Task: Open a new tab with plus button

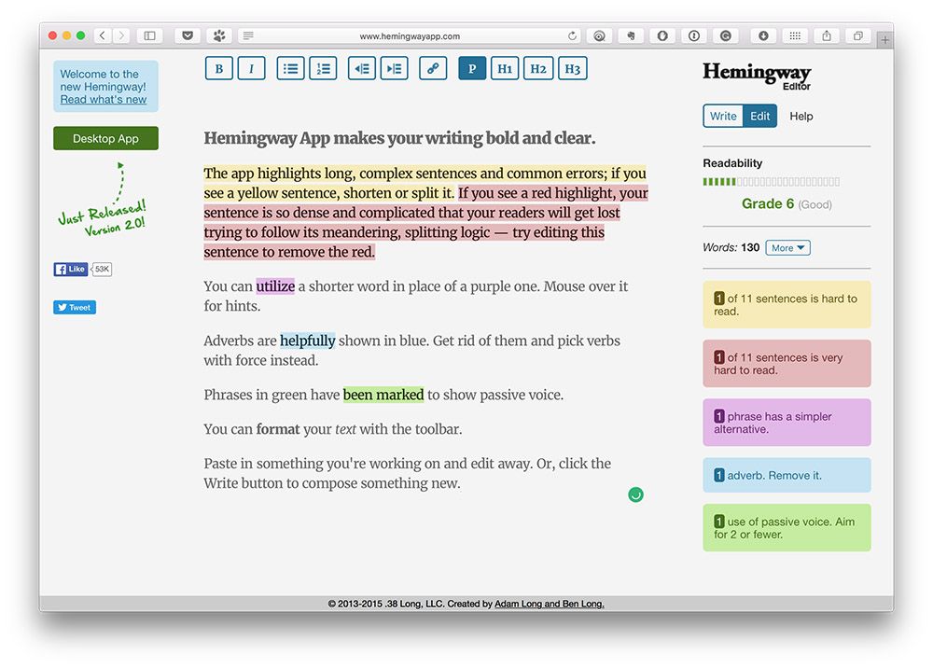Action: click(884, 40)
